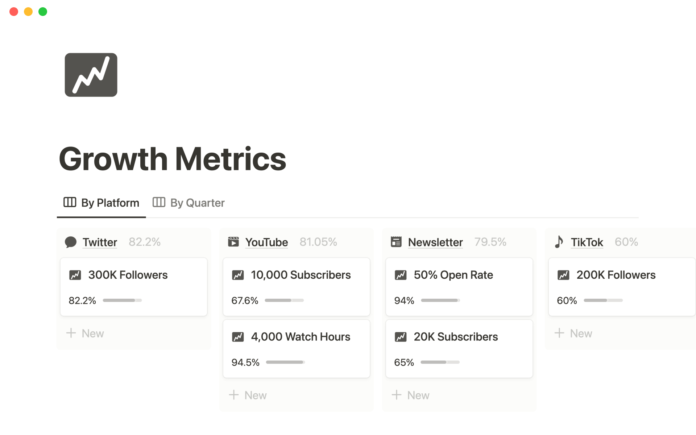Screen dimensions: 696x435
Task: Click the Growth Metrics page title
Action: [x=173, y=159]
